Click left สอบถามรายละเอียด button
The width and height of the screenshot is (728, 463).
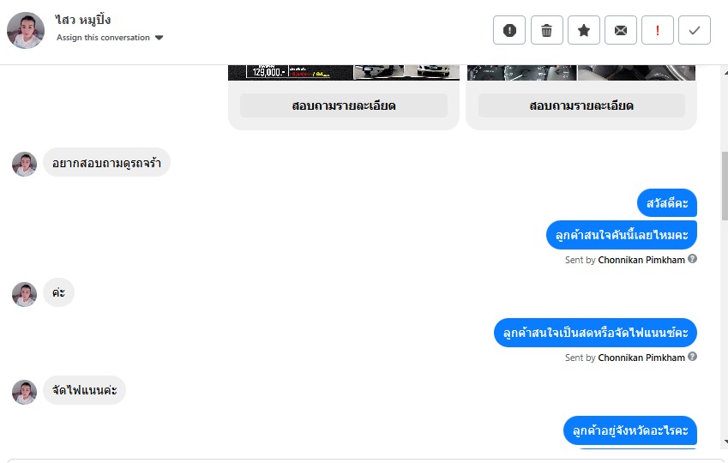pyautogui.click(x=344, y=105)
